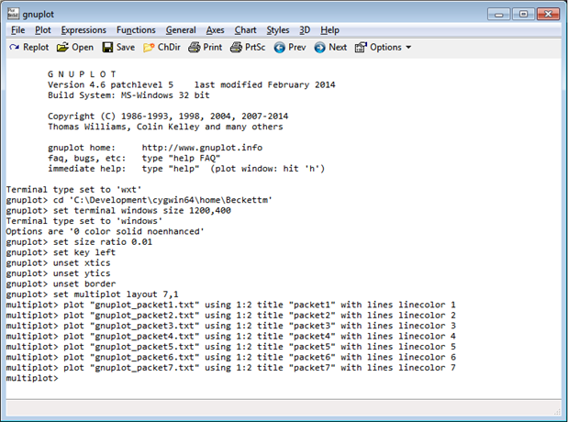This screenshot has width=568, height=422.
Task: Click the ChDir folder icon
Action: (149, 48)
